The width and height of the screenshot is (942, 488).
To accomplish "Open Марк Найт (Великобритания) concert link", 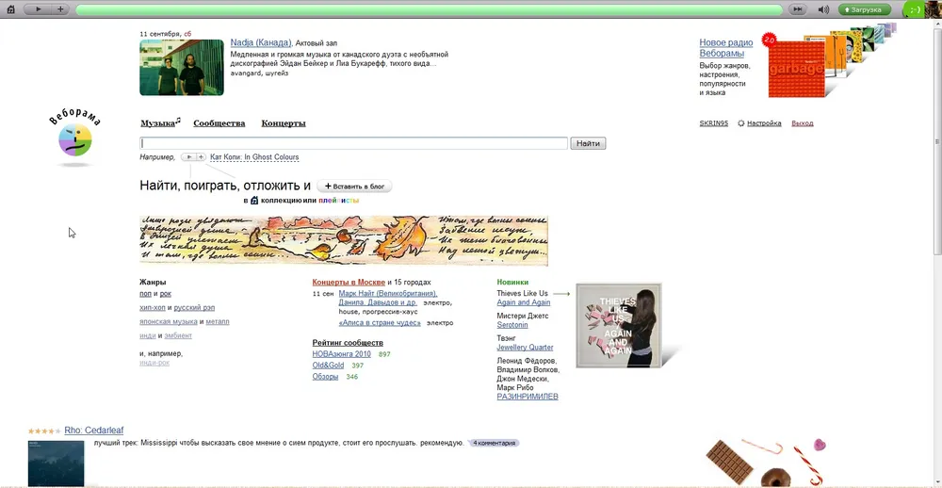I will tap(388, 294).
